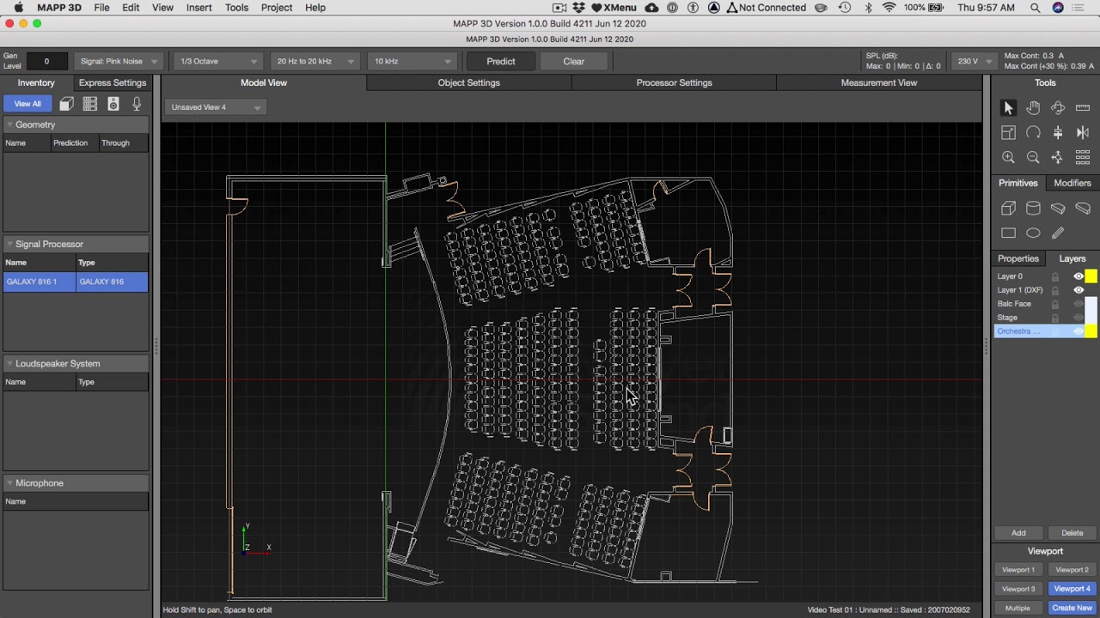Click Create New viewport button
This screenshot has width=1100, height=618.
click(1072, 608)
